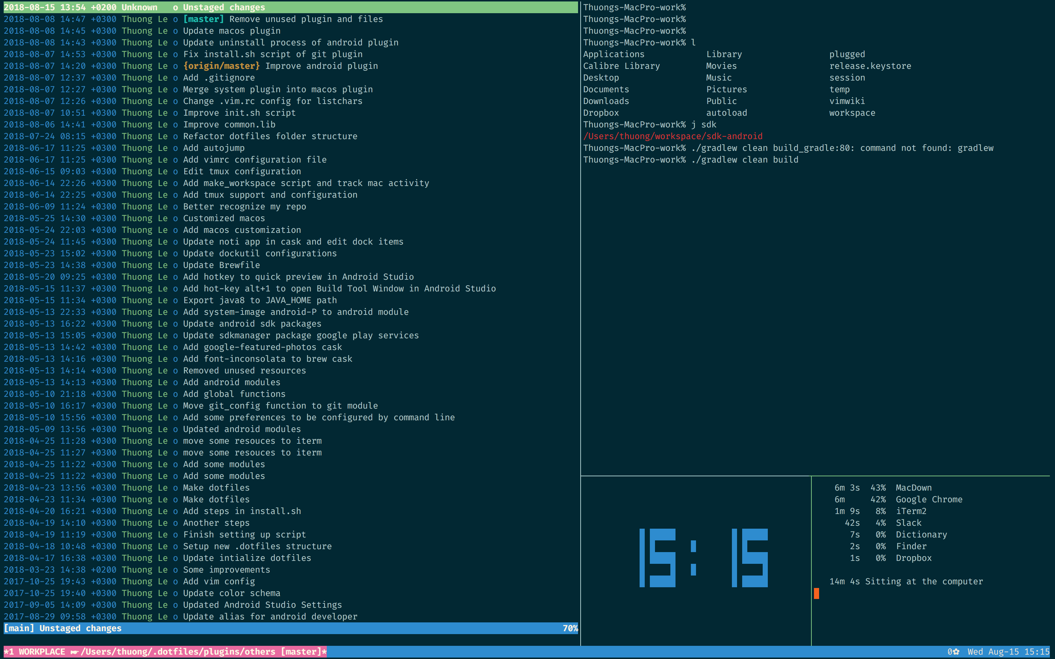This screenshot has height=659, width=1055.
Task: Click the {origin/master} remote ref label
Action: [222, 66]
